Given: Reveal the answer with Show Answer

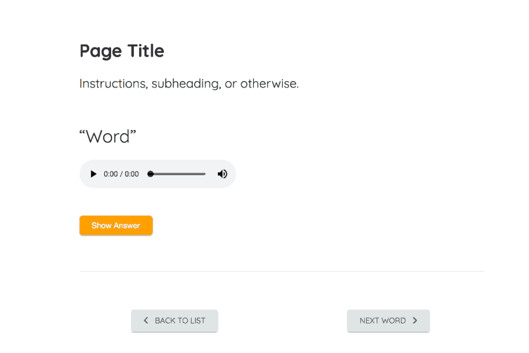Looking at the screenshot, I should (x=116, y=225).
